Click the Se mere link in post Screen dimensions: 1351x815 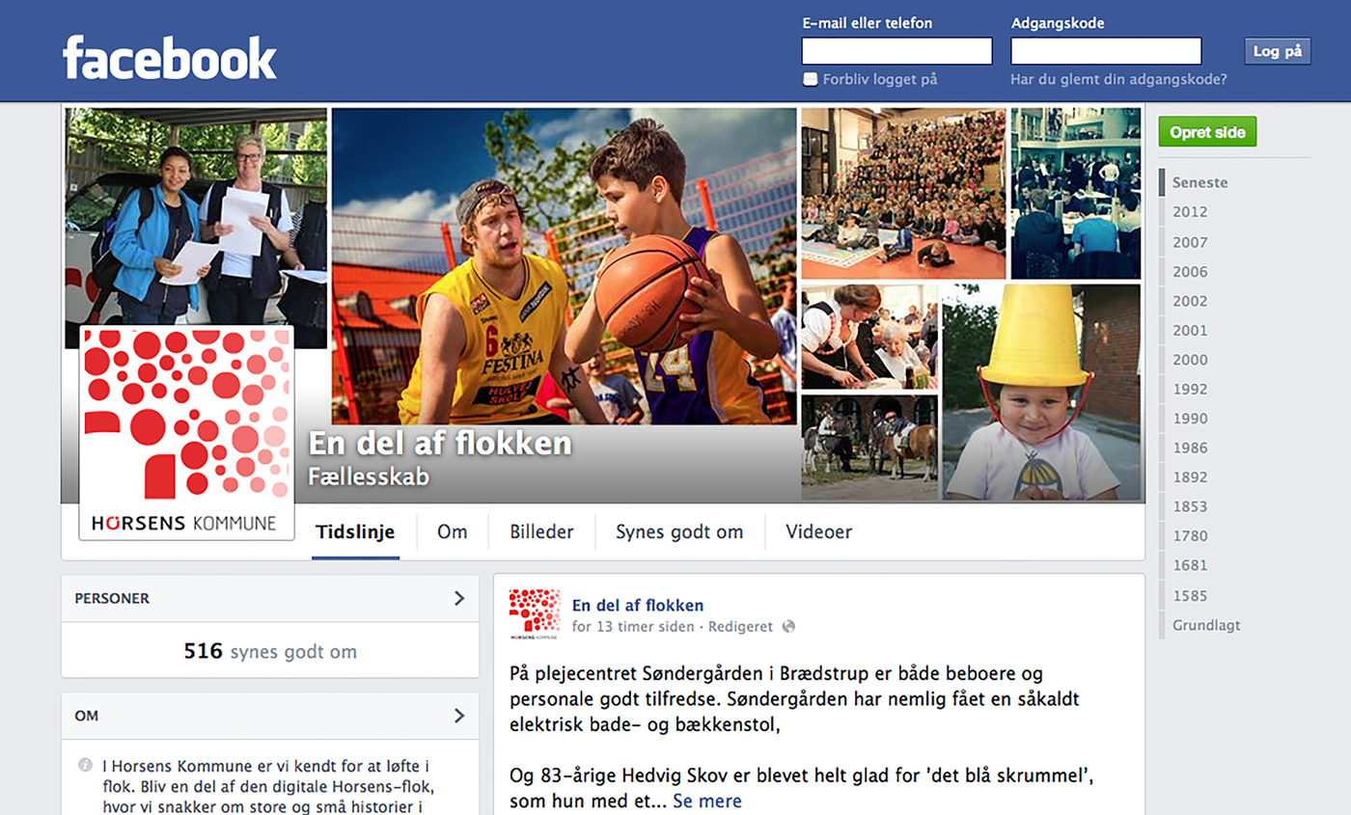tap(707, 801)
